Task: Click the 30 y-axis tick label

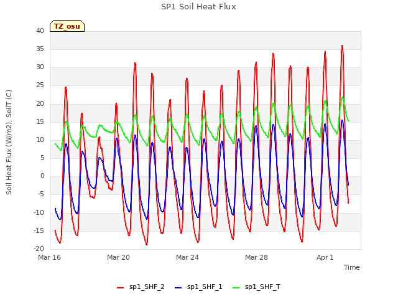Action: tap(40, 67)
